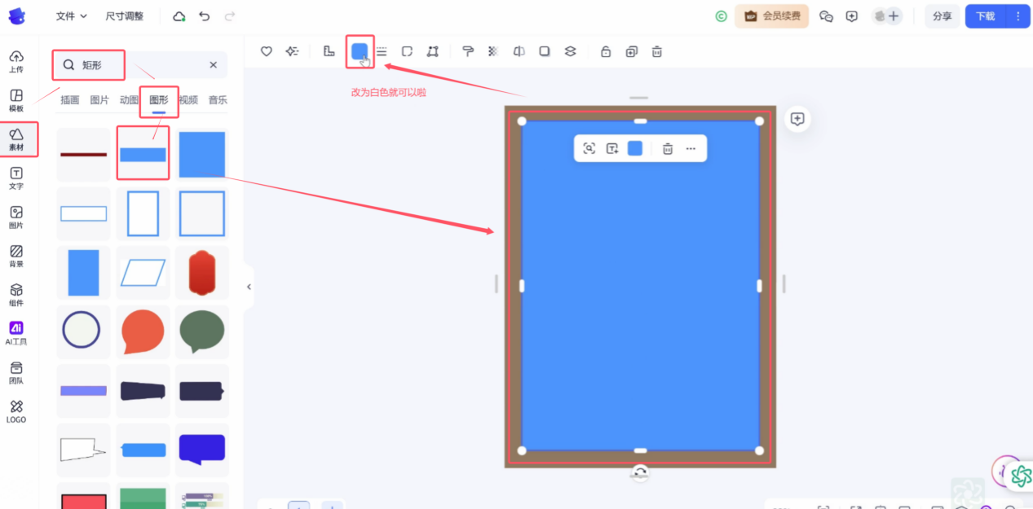Invite a collaborator with the plus button
Screen dimensions: 1033x509
pyautogui.click(x=894, y=16)
